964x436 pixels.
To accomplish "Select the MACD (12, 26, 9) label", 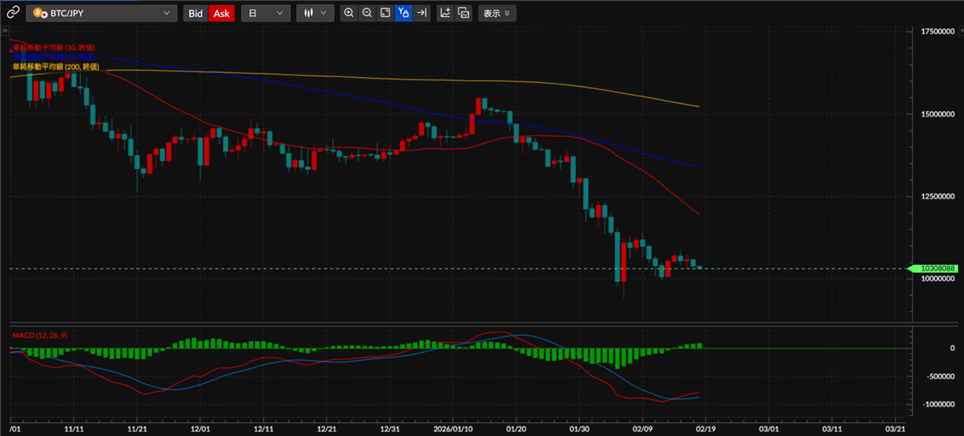I will (41, 336).
